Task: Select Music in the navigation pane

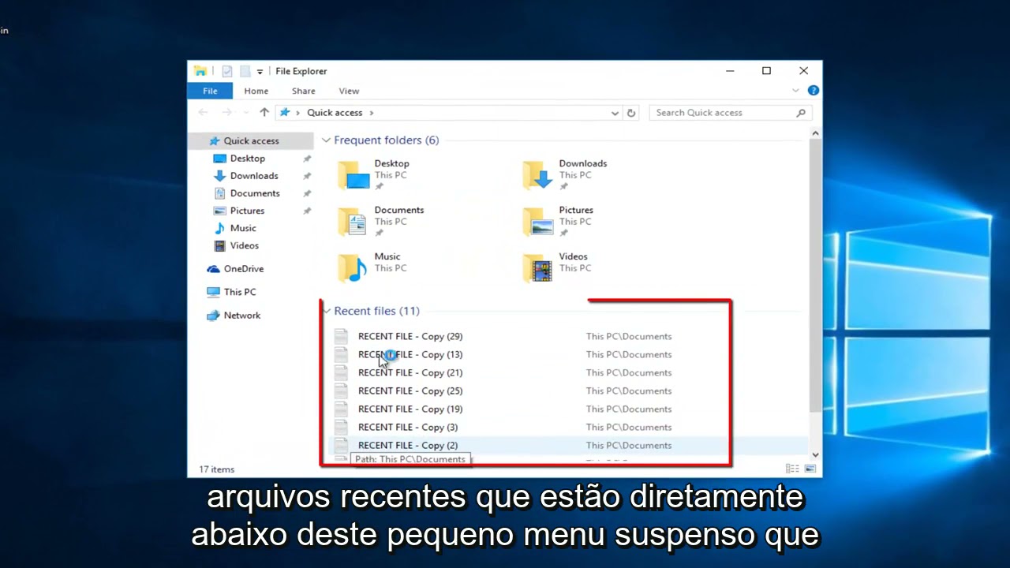Action: coord(242,228)
